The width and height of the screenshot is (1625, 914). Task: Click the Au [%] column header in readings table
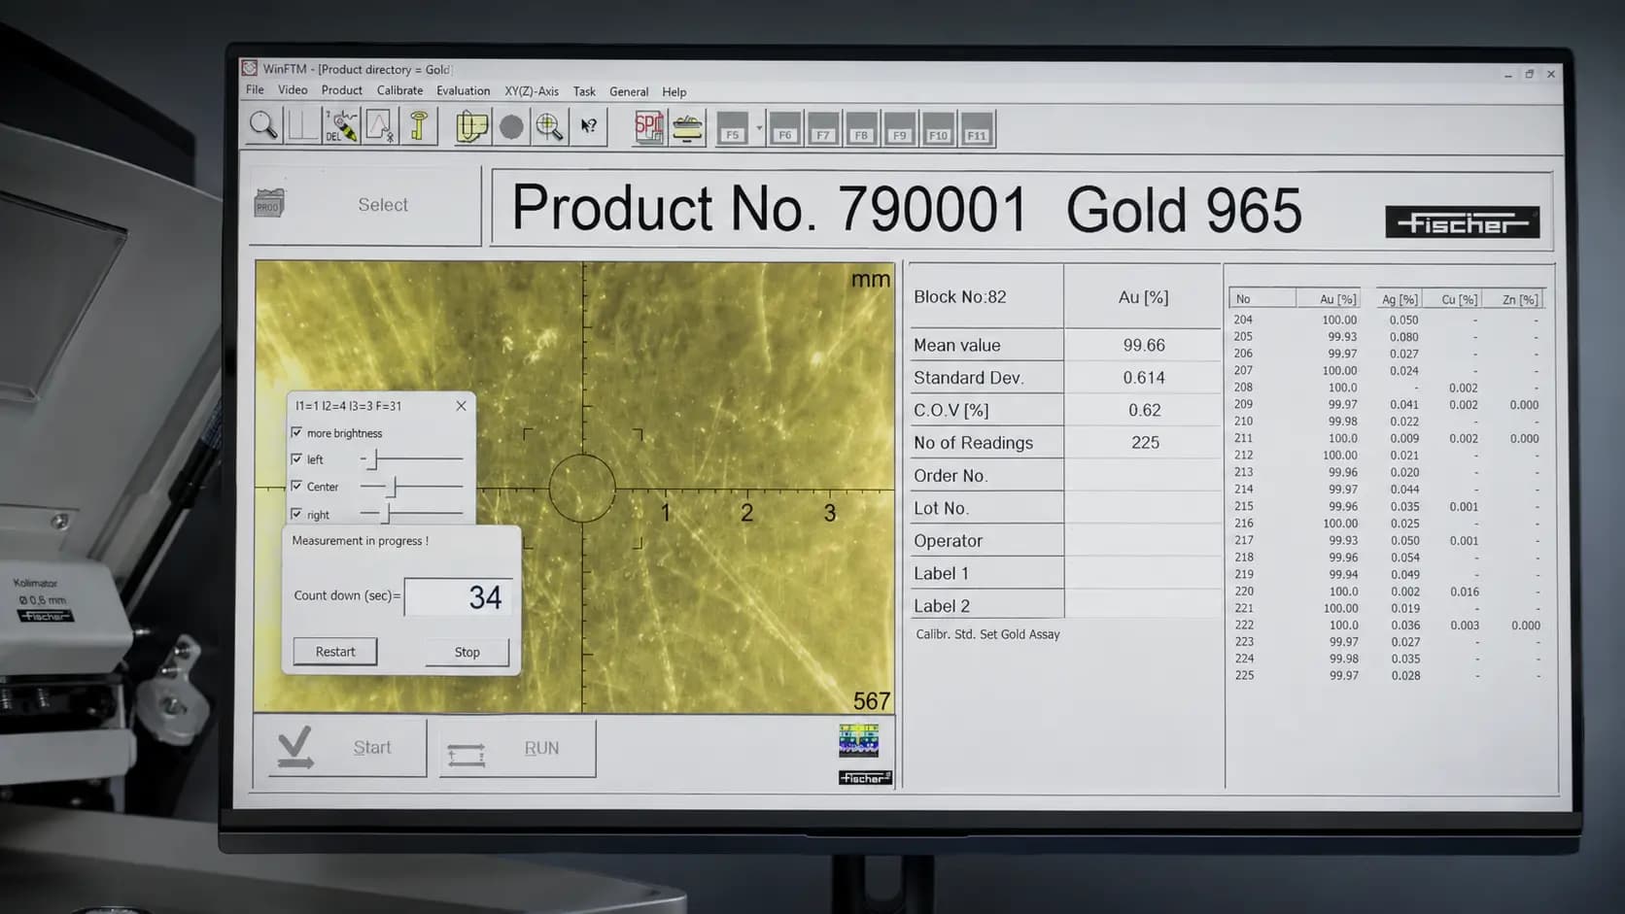[x=1328, y=299]
